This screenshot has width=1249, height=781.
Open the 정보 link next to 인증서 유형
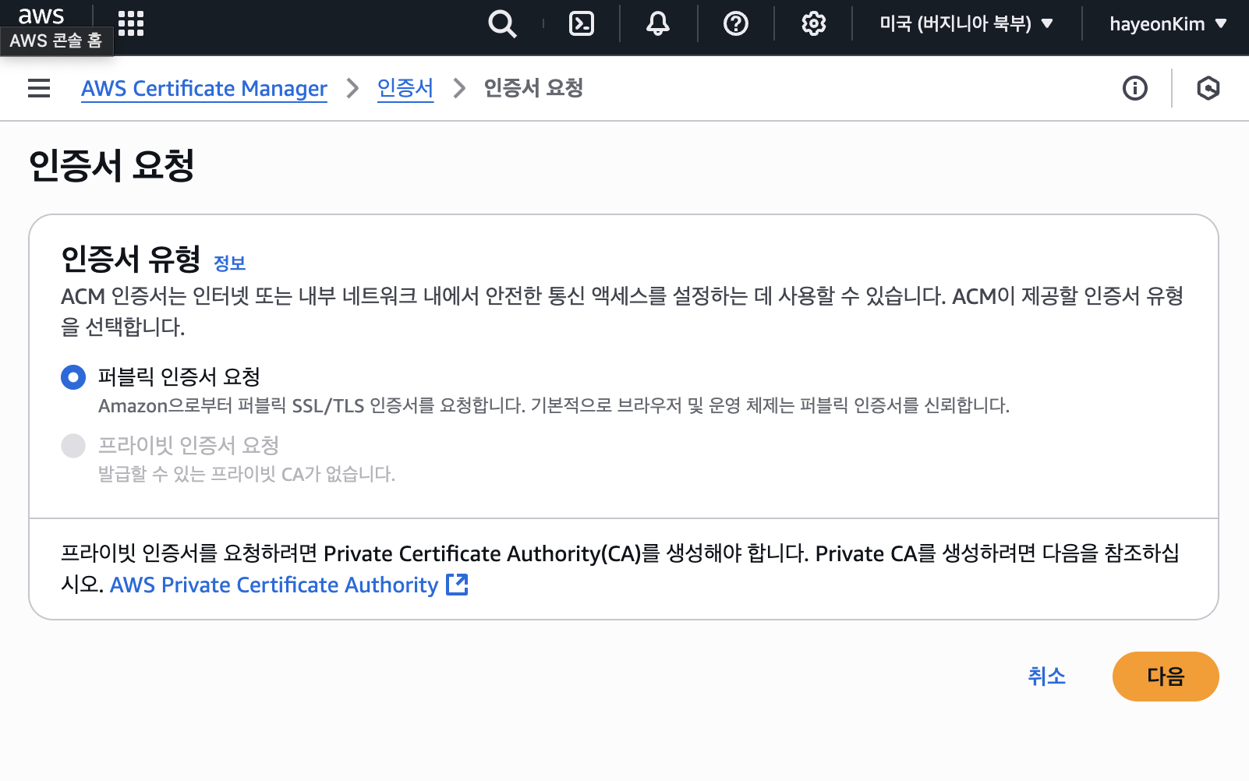coord(230,263)
